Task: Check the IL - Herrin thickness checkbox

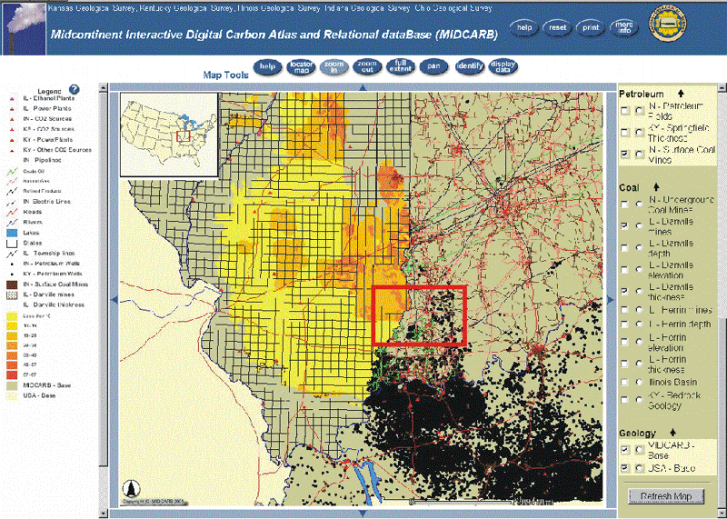Action: point(625,364)
